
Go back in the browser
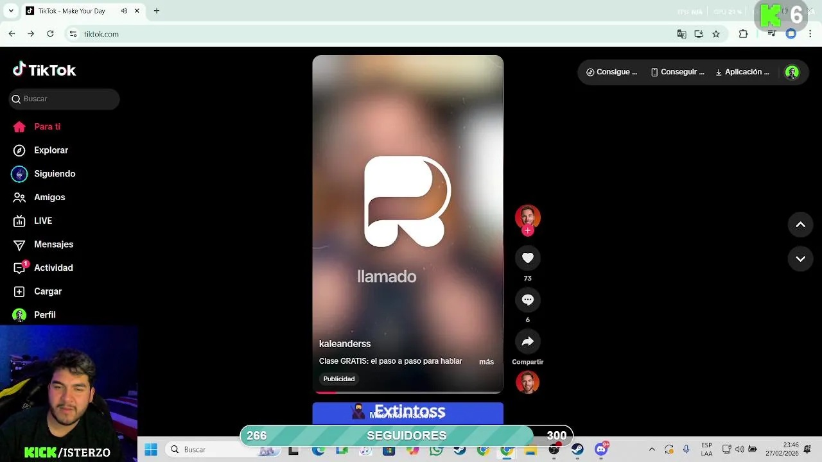pos(12,34)
